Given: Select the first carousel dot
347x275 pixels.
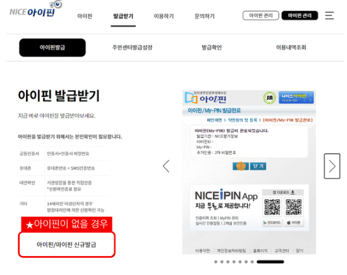Looking at the screenshot, I should point(216,262).
